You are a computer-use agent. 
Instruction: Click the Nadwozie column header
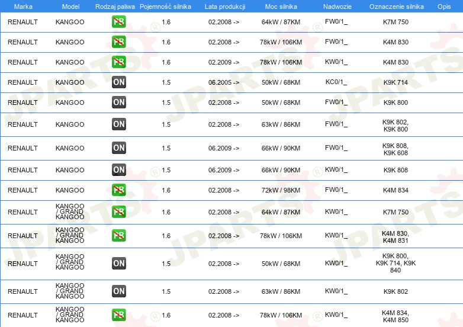click(x=337, y=7)
